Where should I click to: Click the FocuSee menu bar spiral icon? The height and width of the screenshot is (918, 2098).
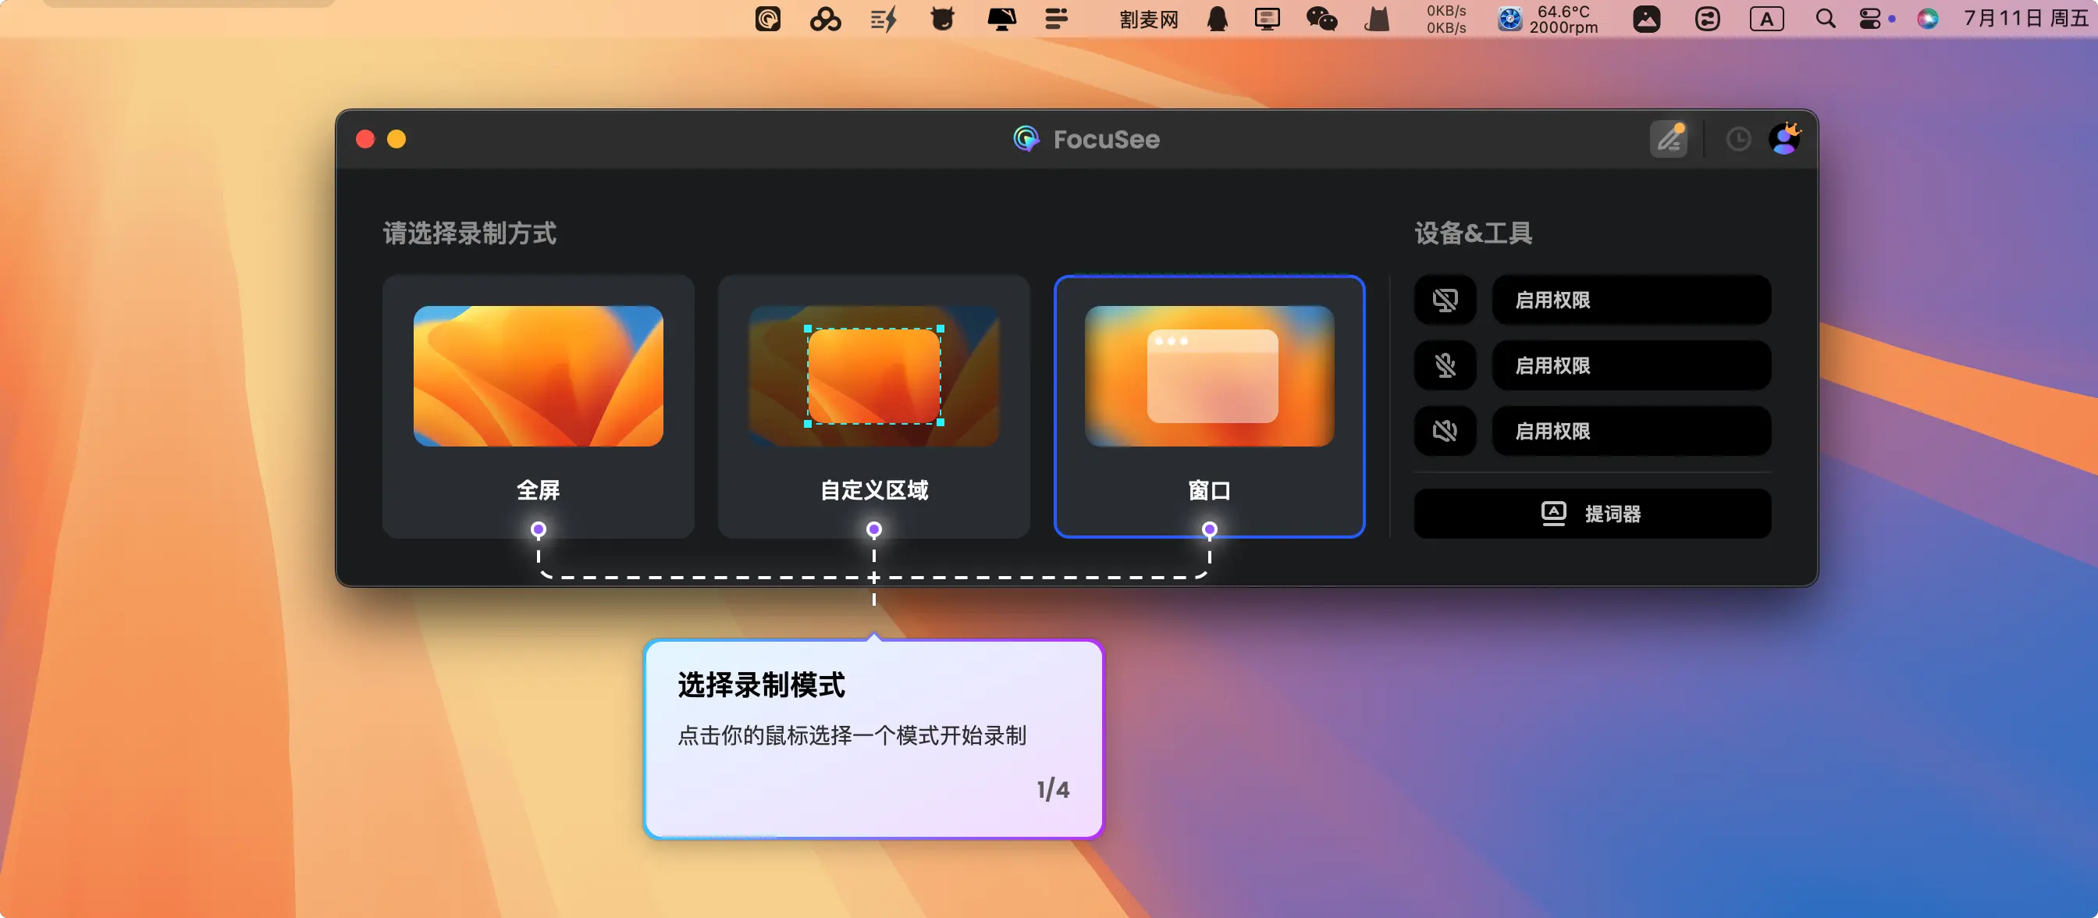[767, 19]
